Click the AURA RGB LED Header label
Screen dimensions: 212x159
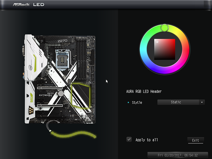(x=144, y=92)
